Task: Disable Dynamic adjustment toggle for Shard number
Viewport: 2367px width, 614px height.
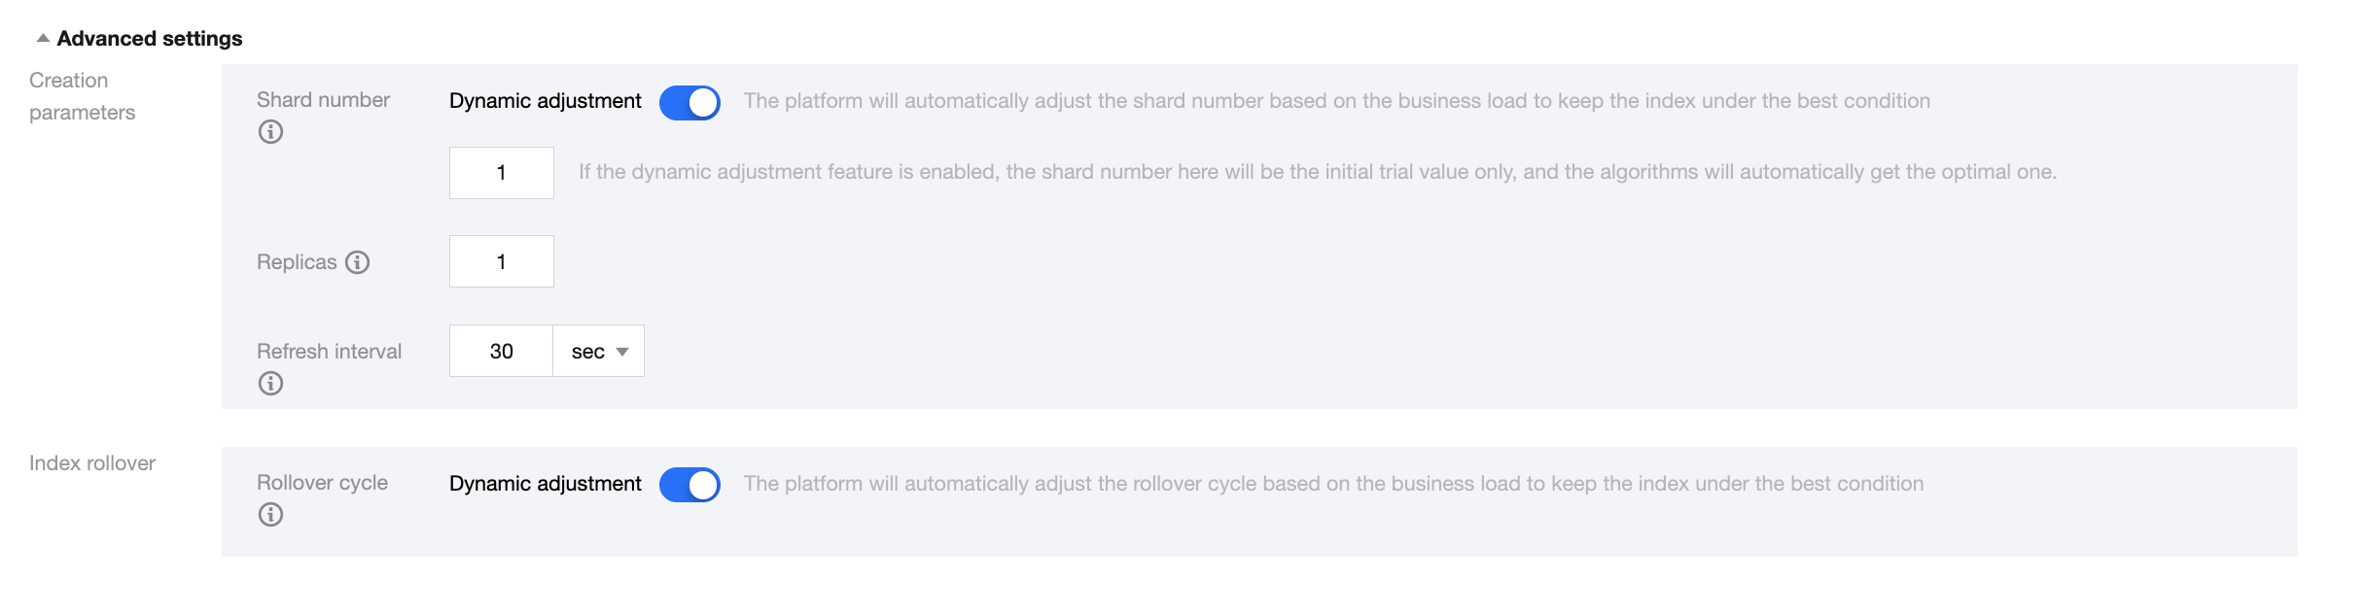Action: [x=689, y=102]
